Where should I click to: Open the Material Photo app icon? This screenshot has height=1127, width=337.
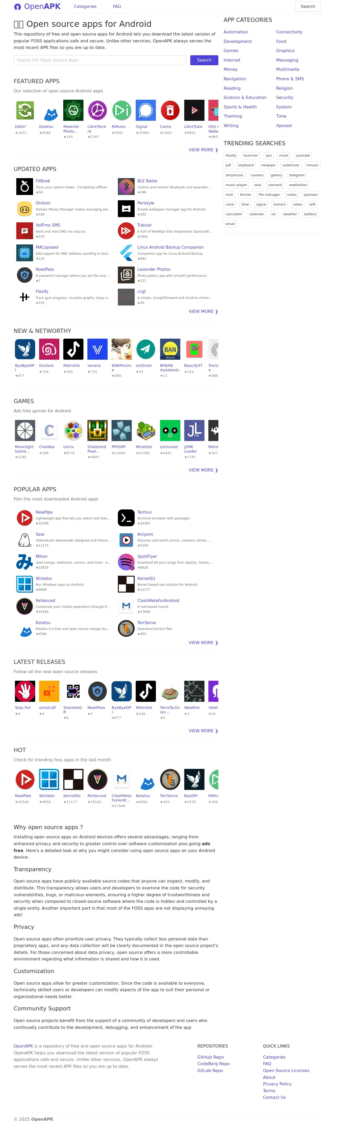pyautogui.click(x=73, y=110)
